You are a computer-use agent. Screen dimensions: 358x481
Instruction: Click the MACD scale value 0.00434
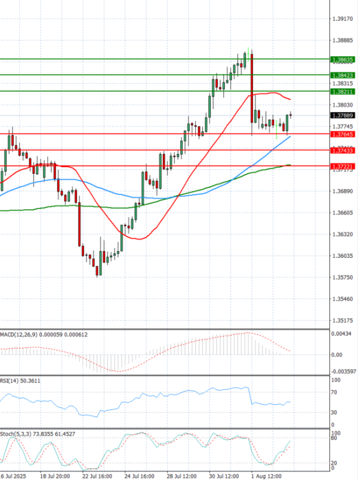(x=341, y=334)
